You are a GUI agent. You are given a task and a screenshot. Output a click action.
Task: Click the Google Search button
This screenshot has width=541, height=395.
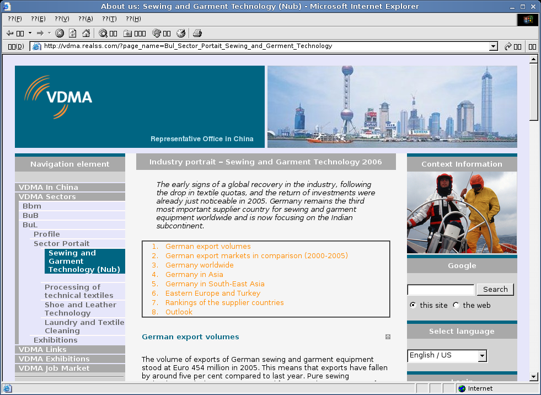495,290
